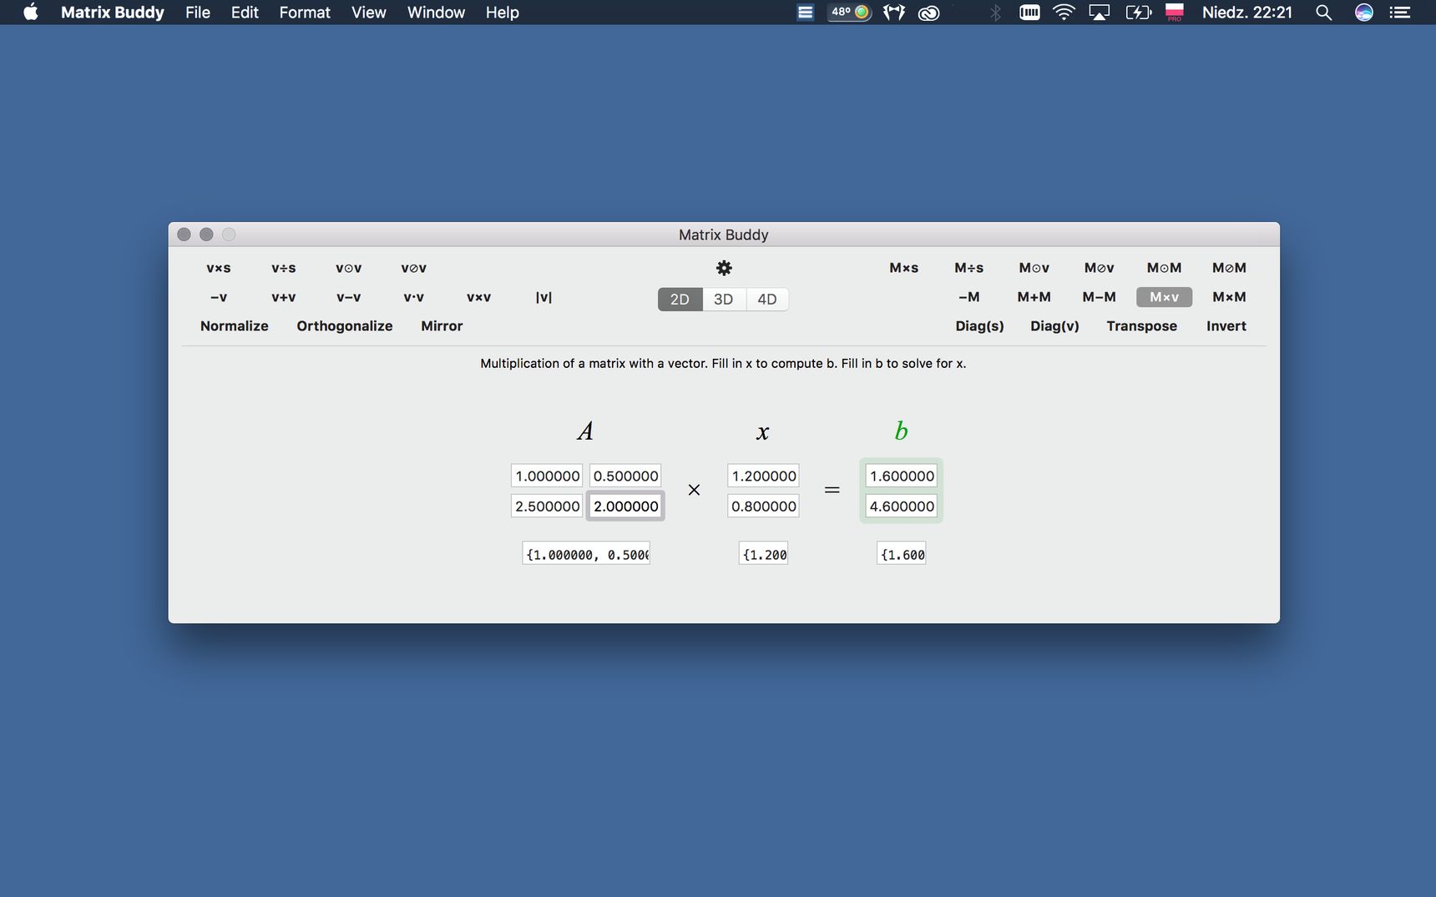Select the M⊘v operation
Screen dimensions: 1436x897
point(1100,268)
